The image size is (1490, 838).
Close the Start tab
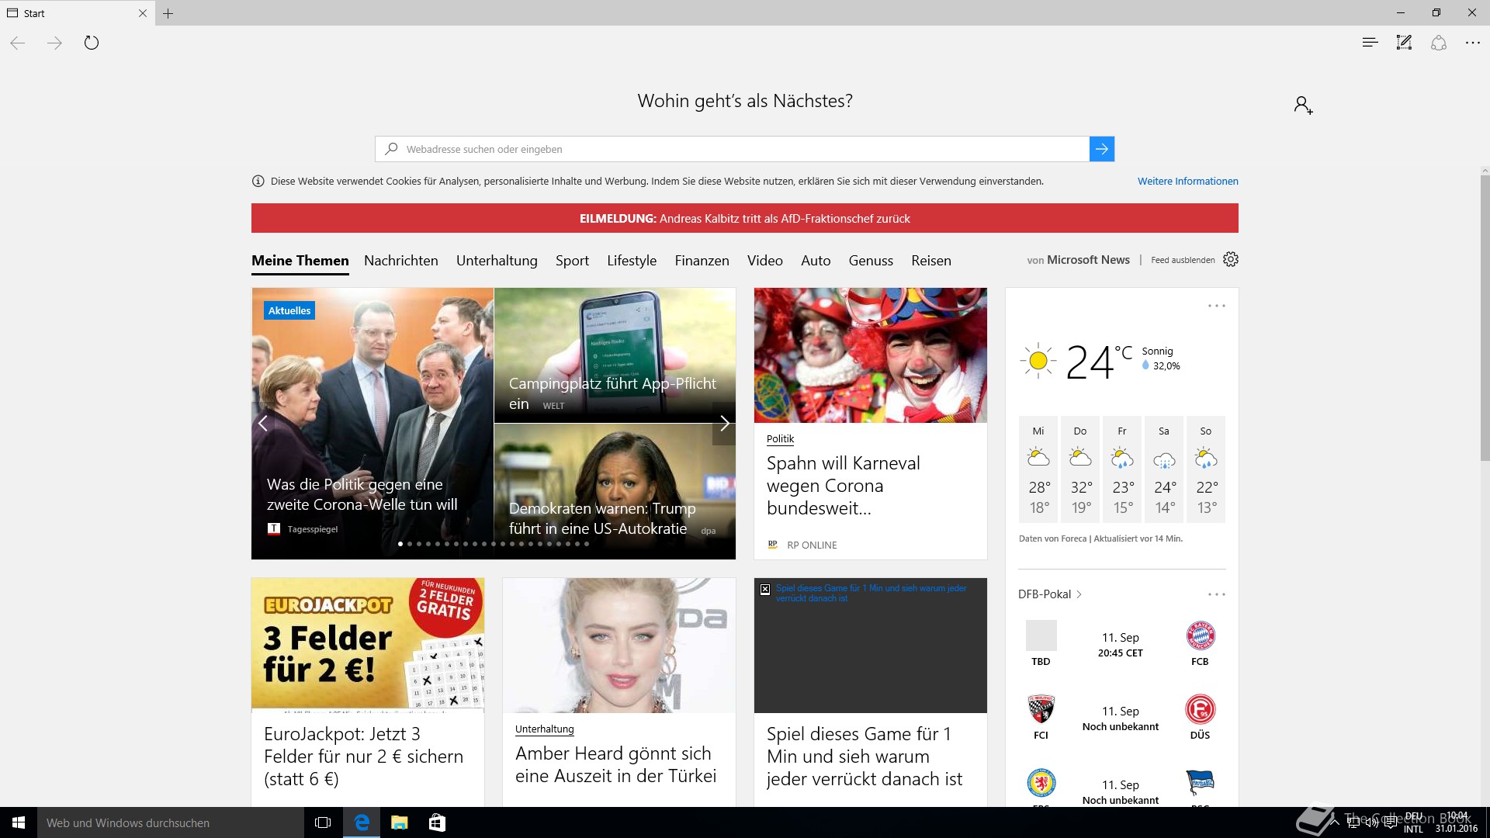click(x=142, y=13)
